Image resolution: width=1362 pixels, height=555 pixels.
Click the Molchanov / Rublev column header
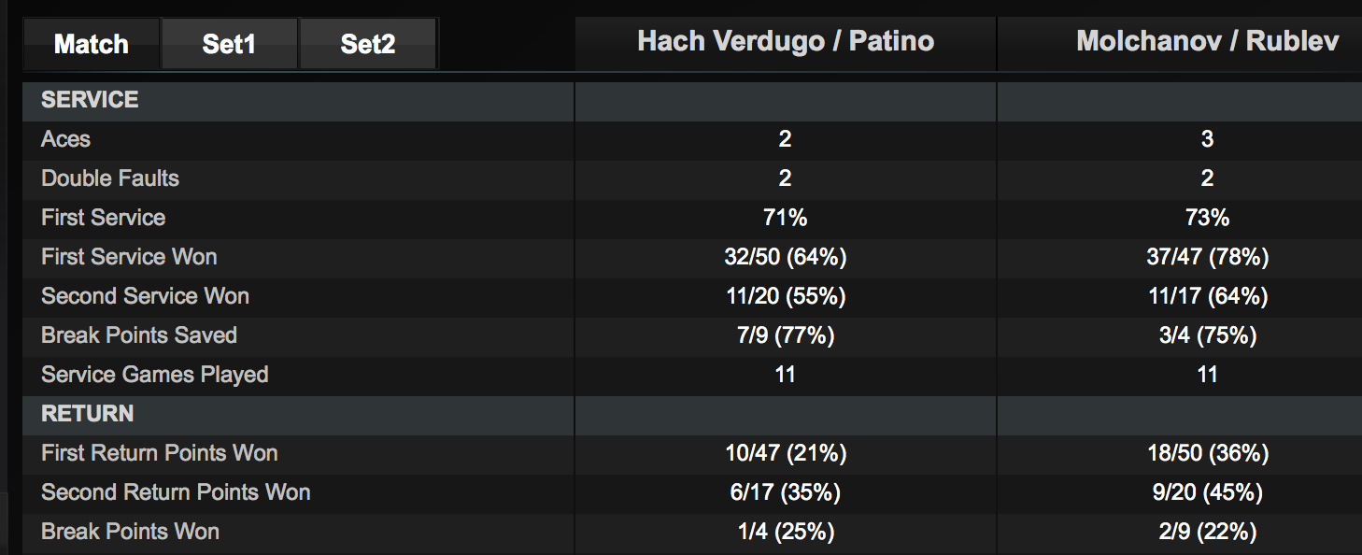(1207, 42)
